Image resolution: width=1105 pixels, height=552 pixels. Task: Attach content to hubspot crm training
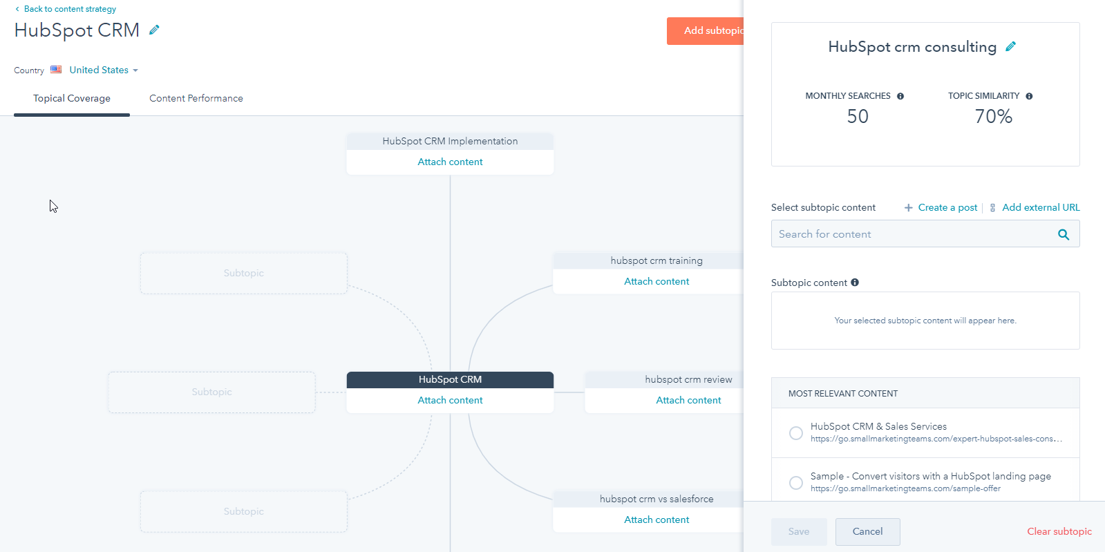coord(657,281)
